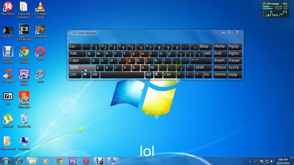Switch to On-Screen Keyboard taskbar button
Screen dimensions: 294x165
(x=113, y=161)
